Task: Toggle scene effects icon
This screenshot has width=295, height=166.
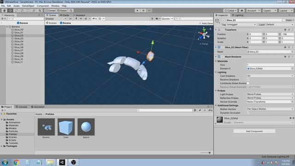Action: click(x=86, y=18)
